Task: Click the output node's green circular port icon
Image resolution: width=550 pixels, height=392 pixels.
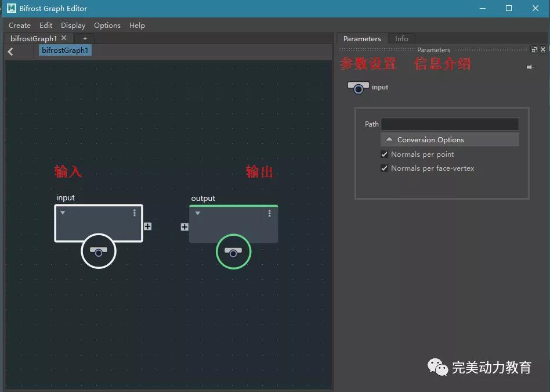Action: 233,253
